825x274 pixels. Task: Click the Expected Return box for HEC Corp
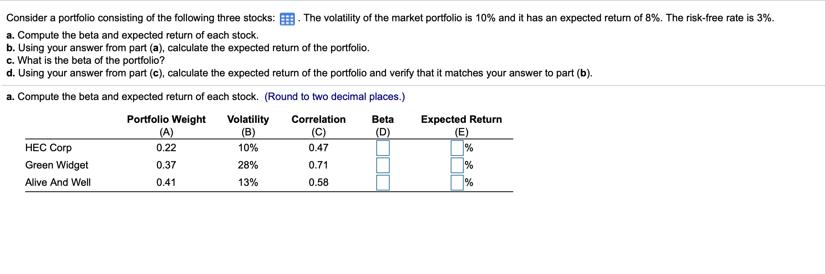[456, 148]
